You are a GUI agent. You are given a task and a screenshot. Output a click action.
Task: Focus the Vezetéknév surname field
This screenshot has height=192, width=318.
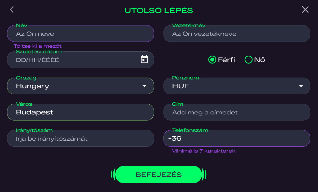(237, 34)
